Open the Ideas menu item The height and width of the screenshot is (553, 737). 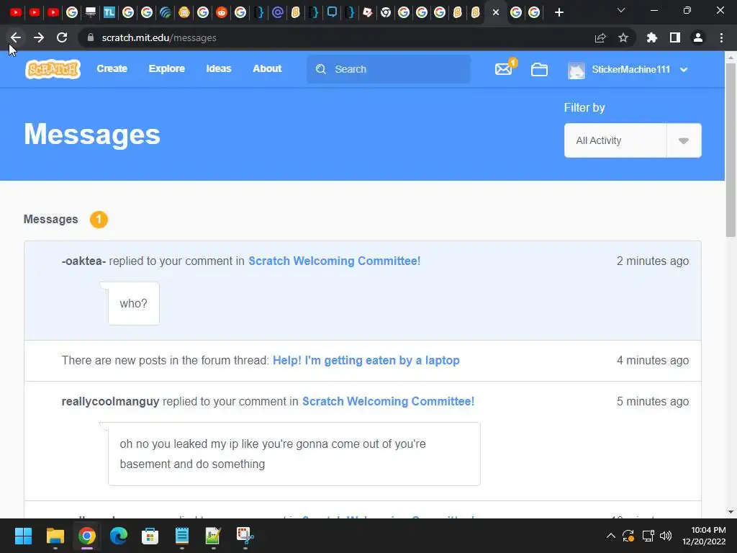click(219, 68)
